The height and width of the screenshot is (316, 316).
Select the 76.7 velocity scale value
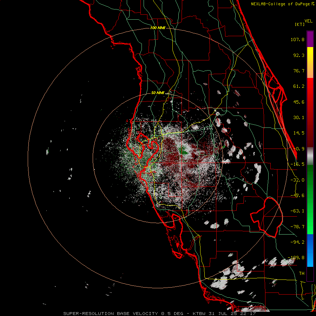(x=299, y=71)
